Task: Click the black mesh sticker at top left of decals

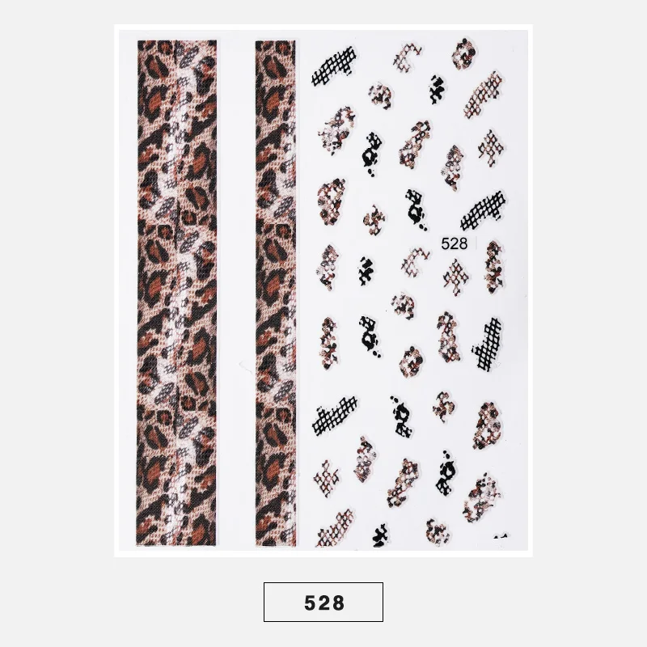Action: pos(334,66)
